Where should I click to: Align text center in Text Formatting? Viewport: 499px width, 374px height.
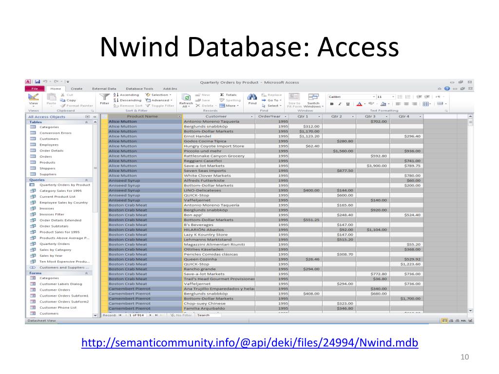[406, 104]
